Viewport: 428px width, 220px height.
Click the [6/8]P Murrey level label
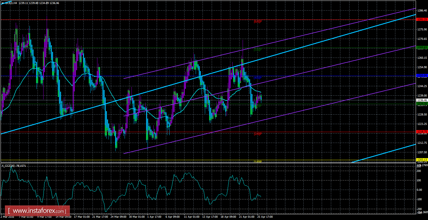point(258,21)
